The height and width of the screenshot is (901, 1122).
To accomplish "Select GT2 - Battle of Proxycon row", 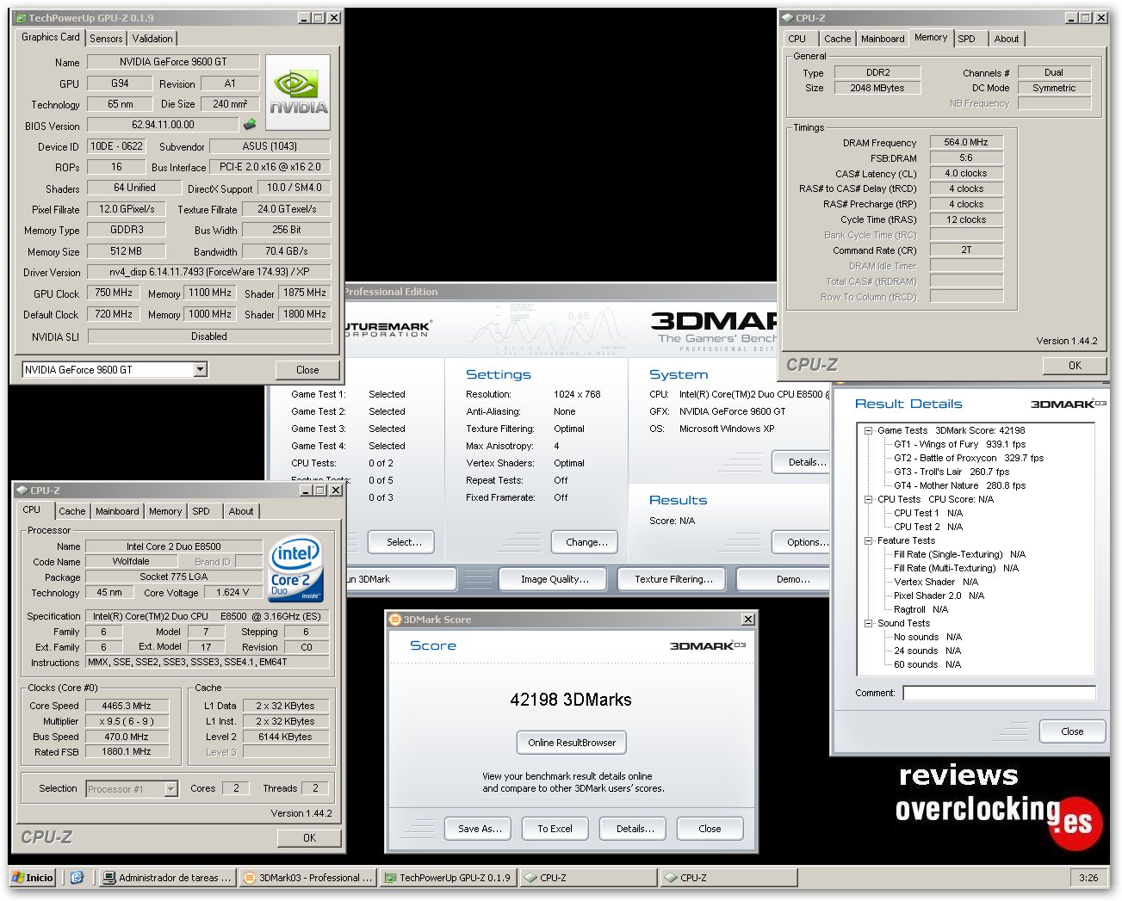I will (x=968, y=458).
